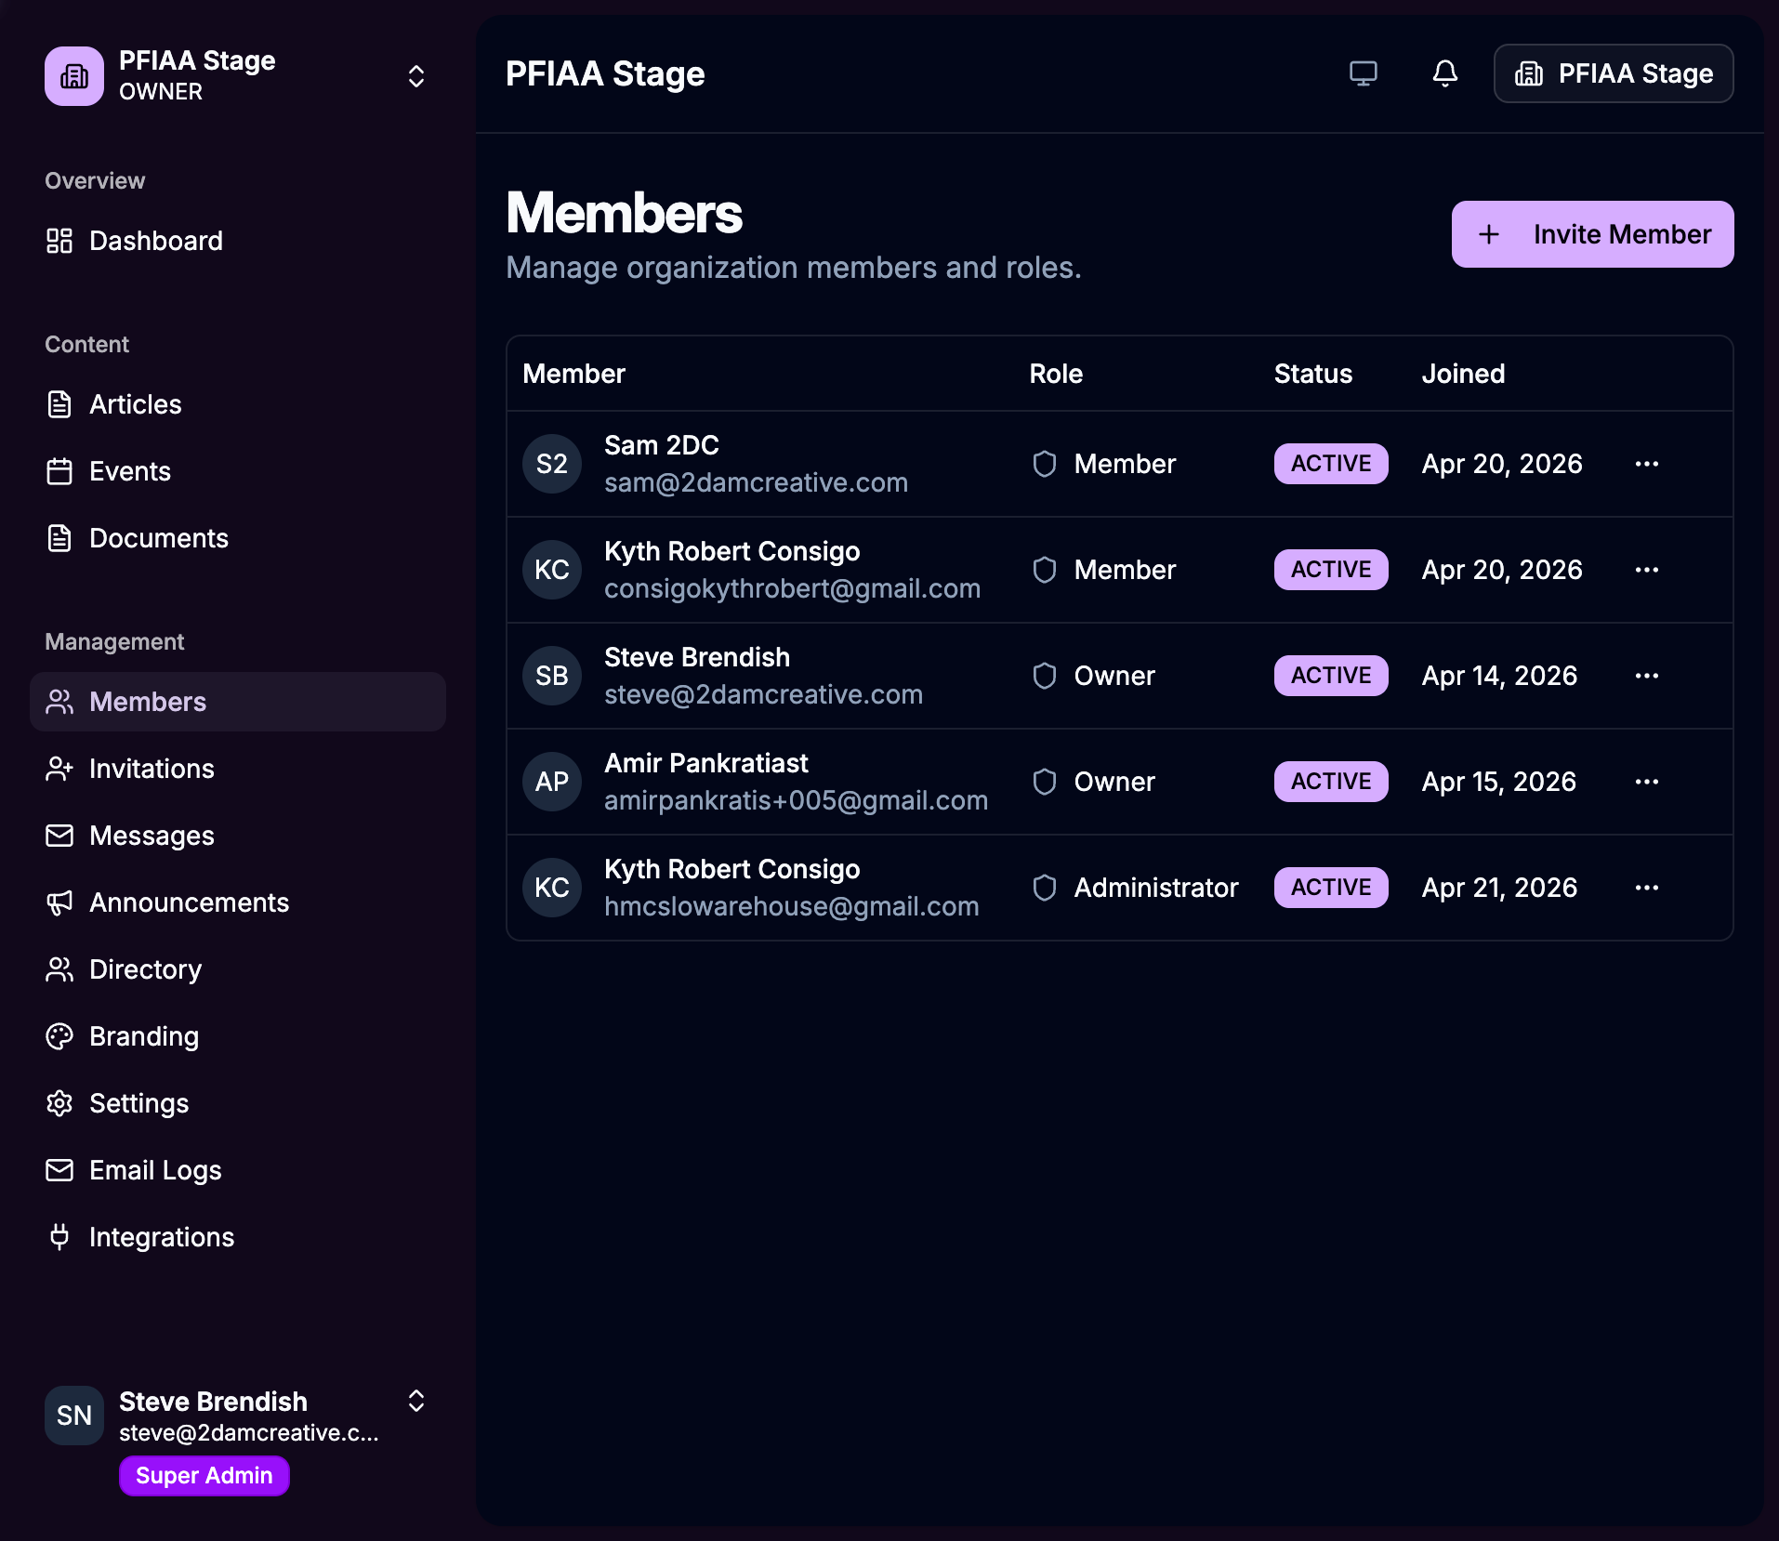
Task: Click the PFIAA Stage organization logo icon
Action: pyautogui.click(x=74, y=76)
